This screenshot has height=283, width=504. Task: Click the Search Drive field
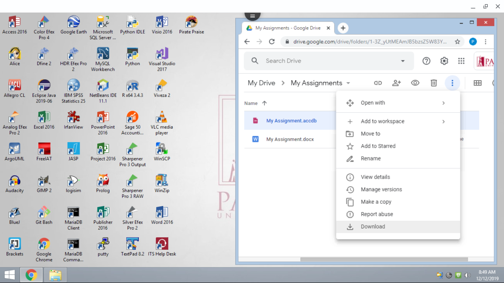(329, 61)
